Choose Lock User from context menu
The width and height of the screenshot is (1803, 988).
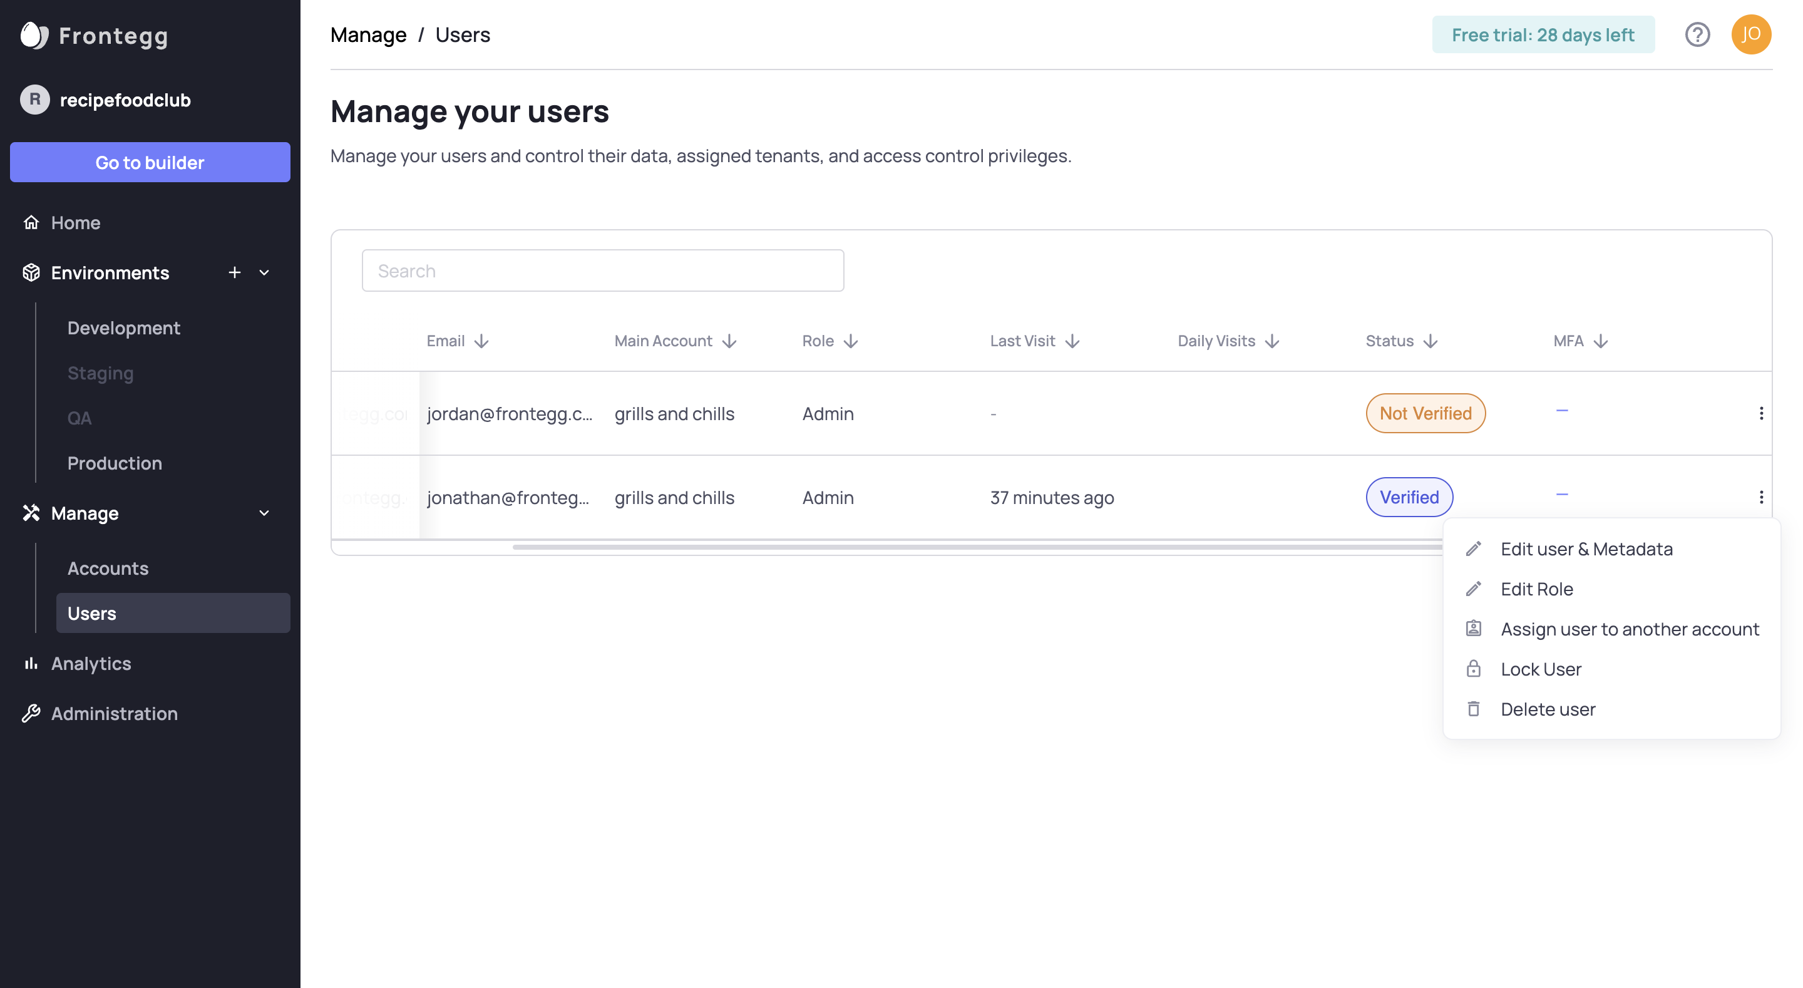[x=1540, y=669]
